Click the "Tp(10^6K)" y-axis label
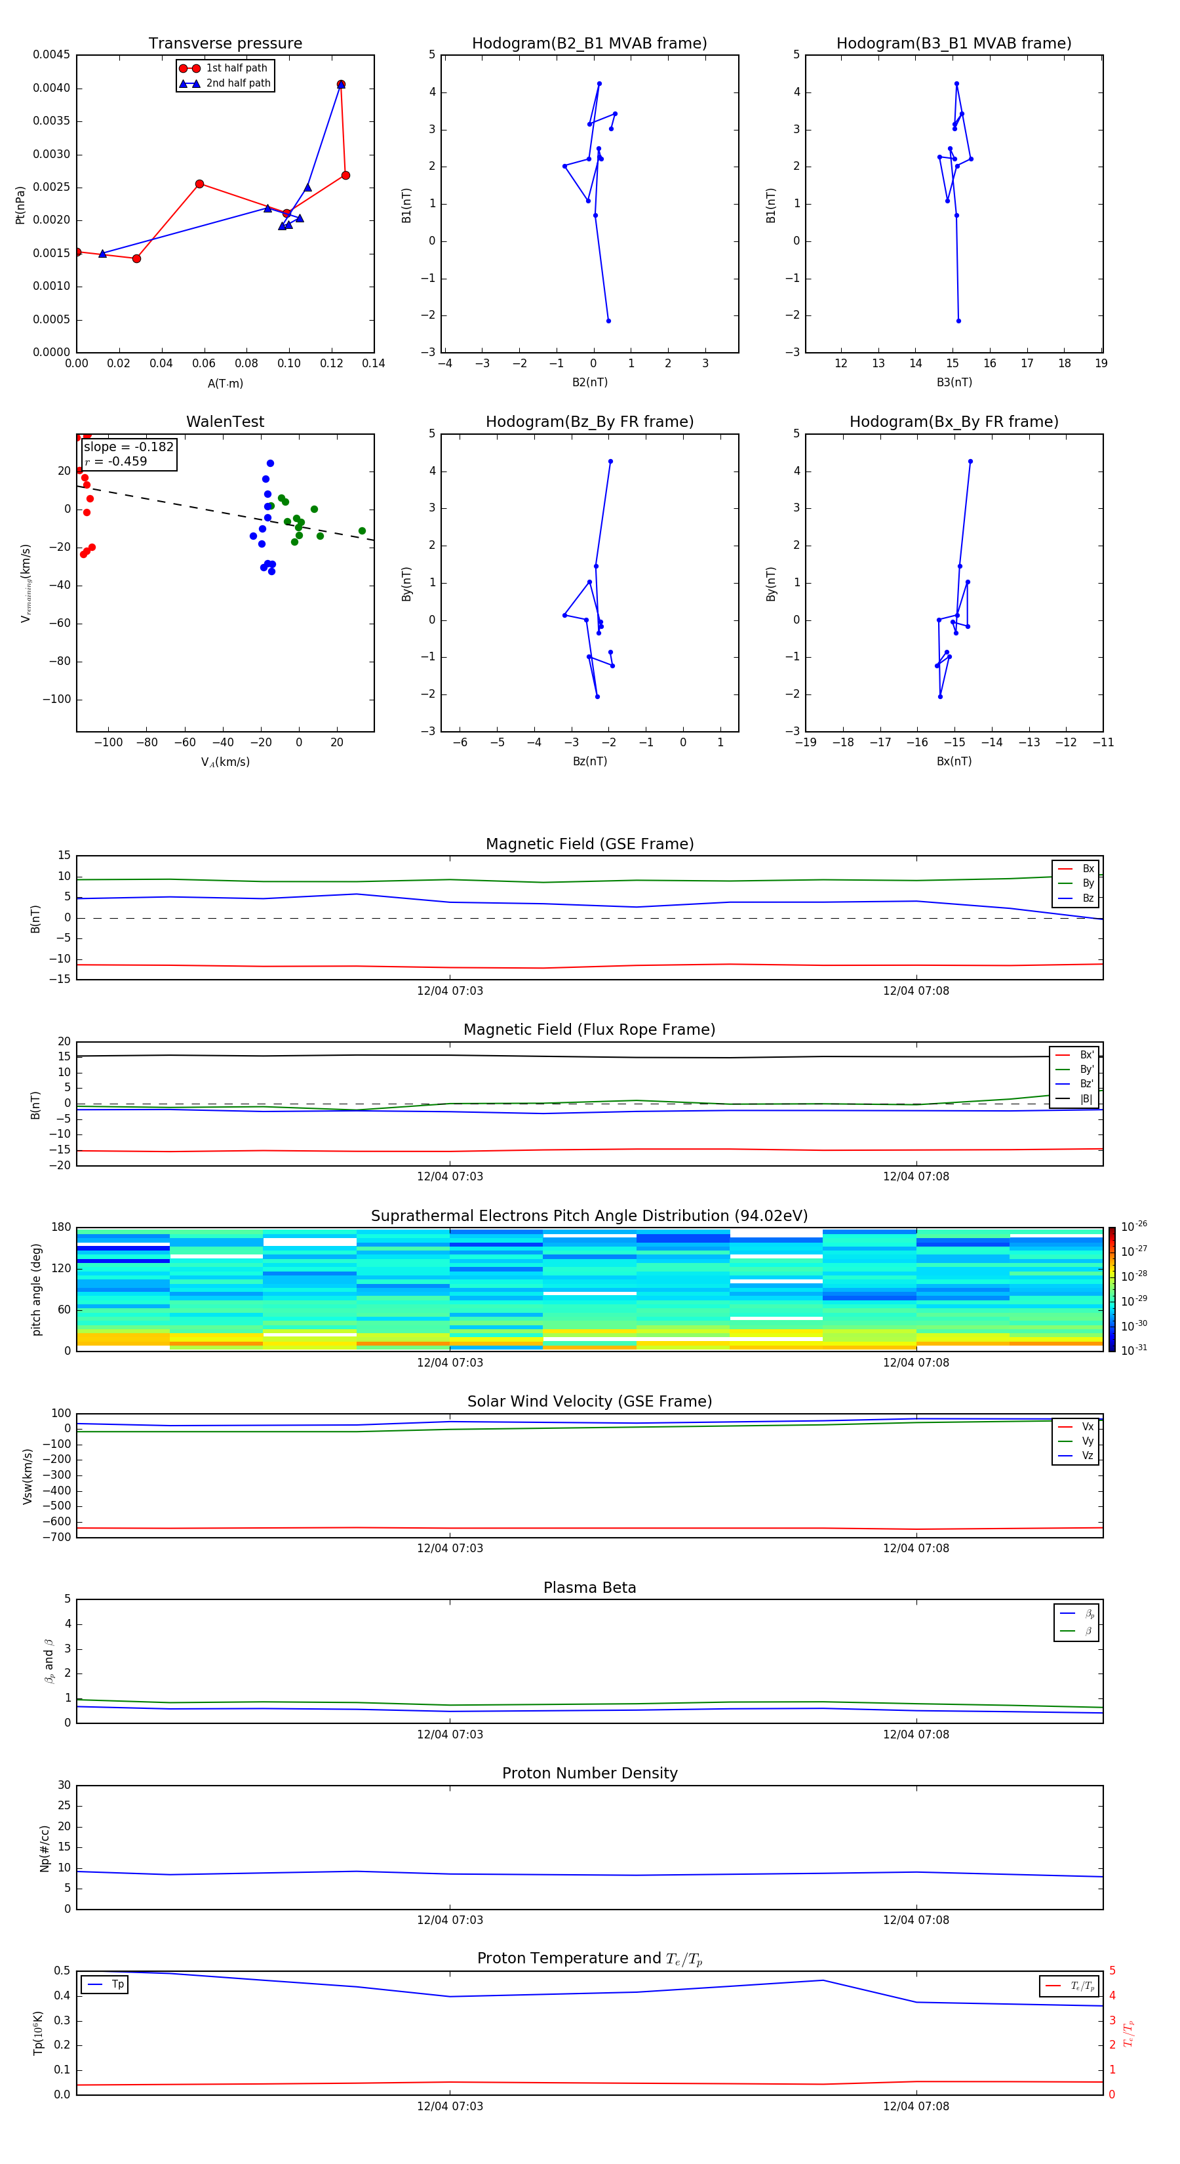The width and height of the screenshot is (1180, 2164). point(38,2033)
